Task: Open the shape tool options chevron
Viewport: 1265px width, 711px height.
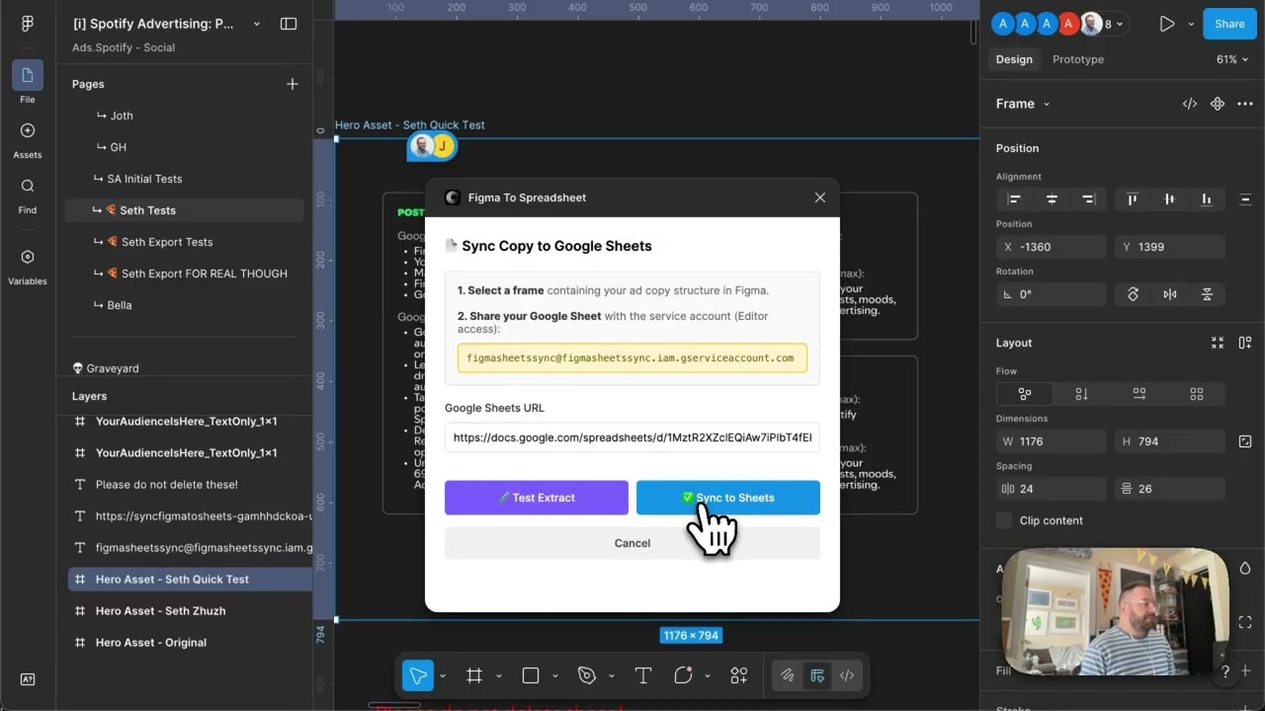Action: 554,675
